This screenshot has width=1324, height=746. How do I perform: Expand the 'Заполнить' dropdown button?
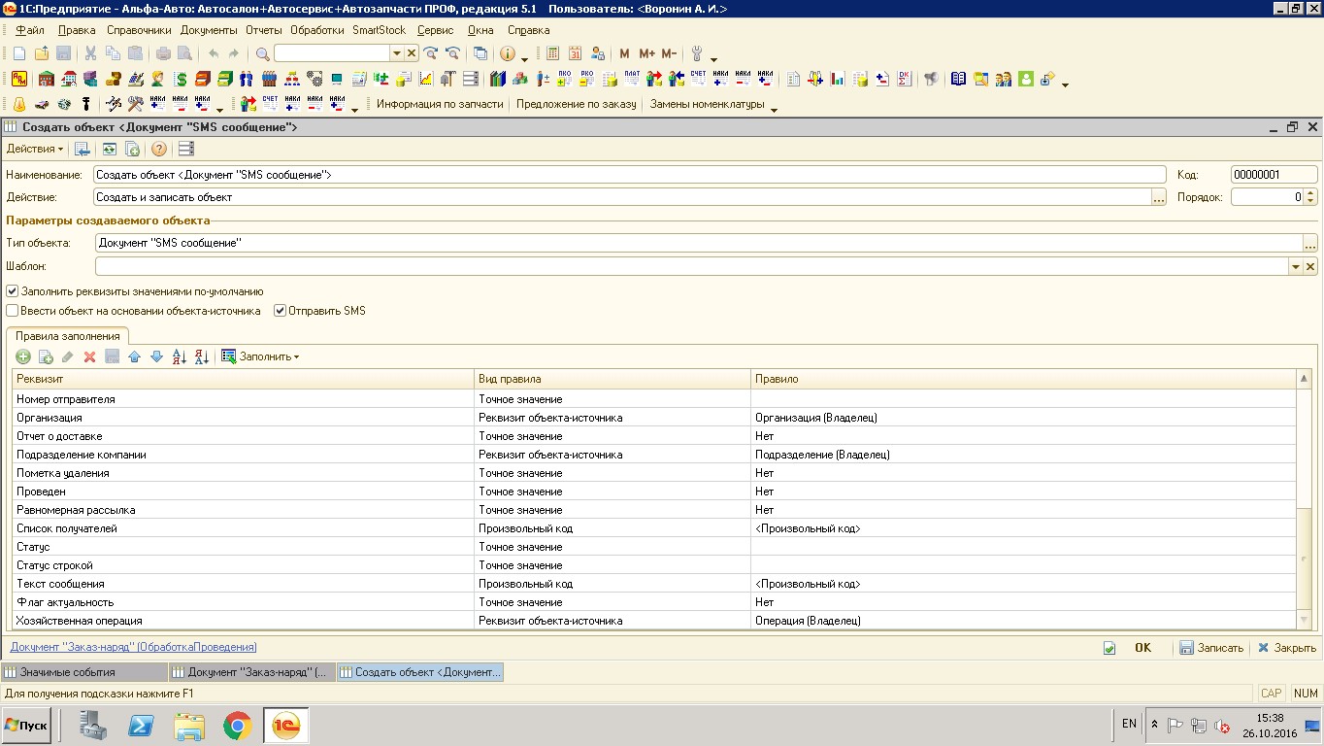tap(260, 356)
